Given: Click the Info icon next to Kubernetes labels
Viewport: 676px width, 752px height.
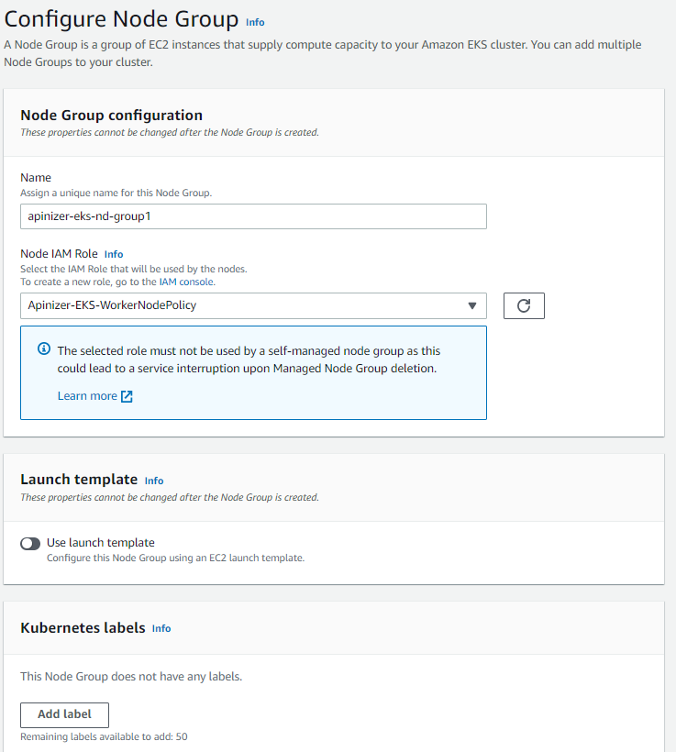Looking at the screenshot, I should coord(161,629).
